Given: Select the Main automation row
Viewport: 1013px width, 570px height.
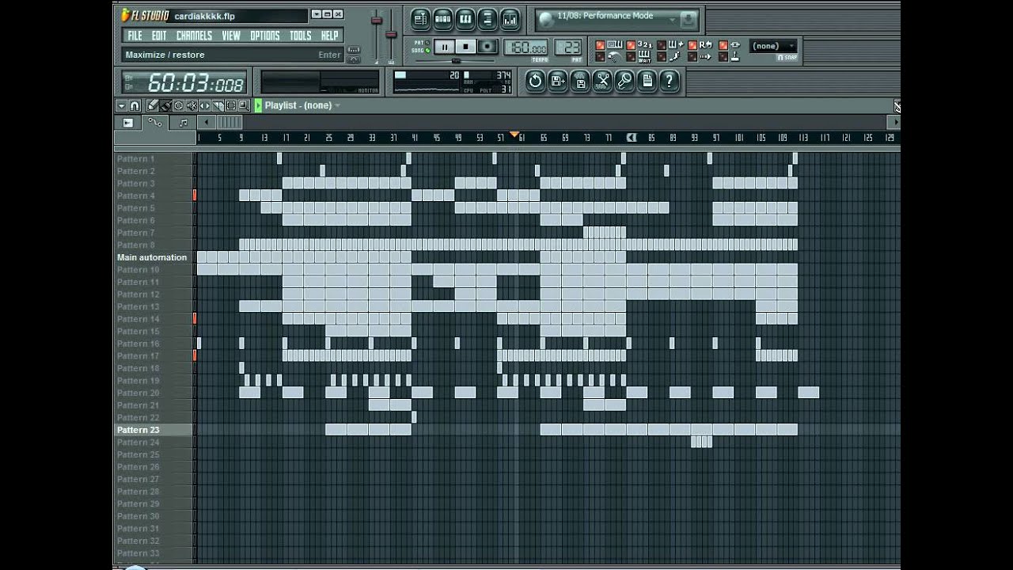Looking at the screenshot, I should pos(154,257).
